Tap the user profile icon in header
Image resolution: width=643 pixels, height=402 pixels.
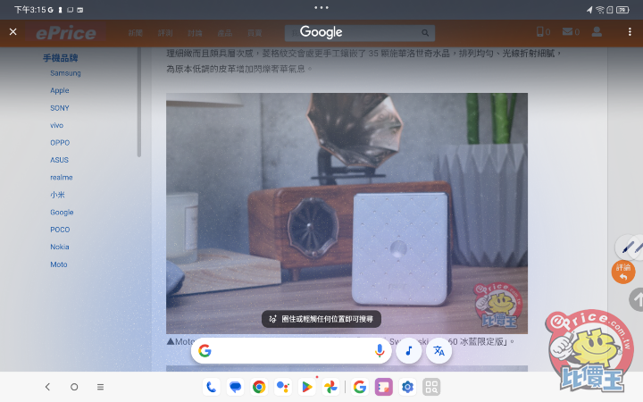pyautogui.click(x=597, y=31)
